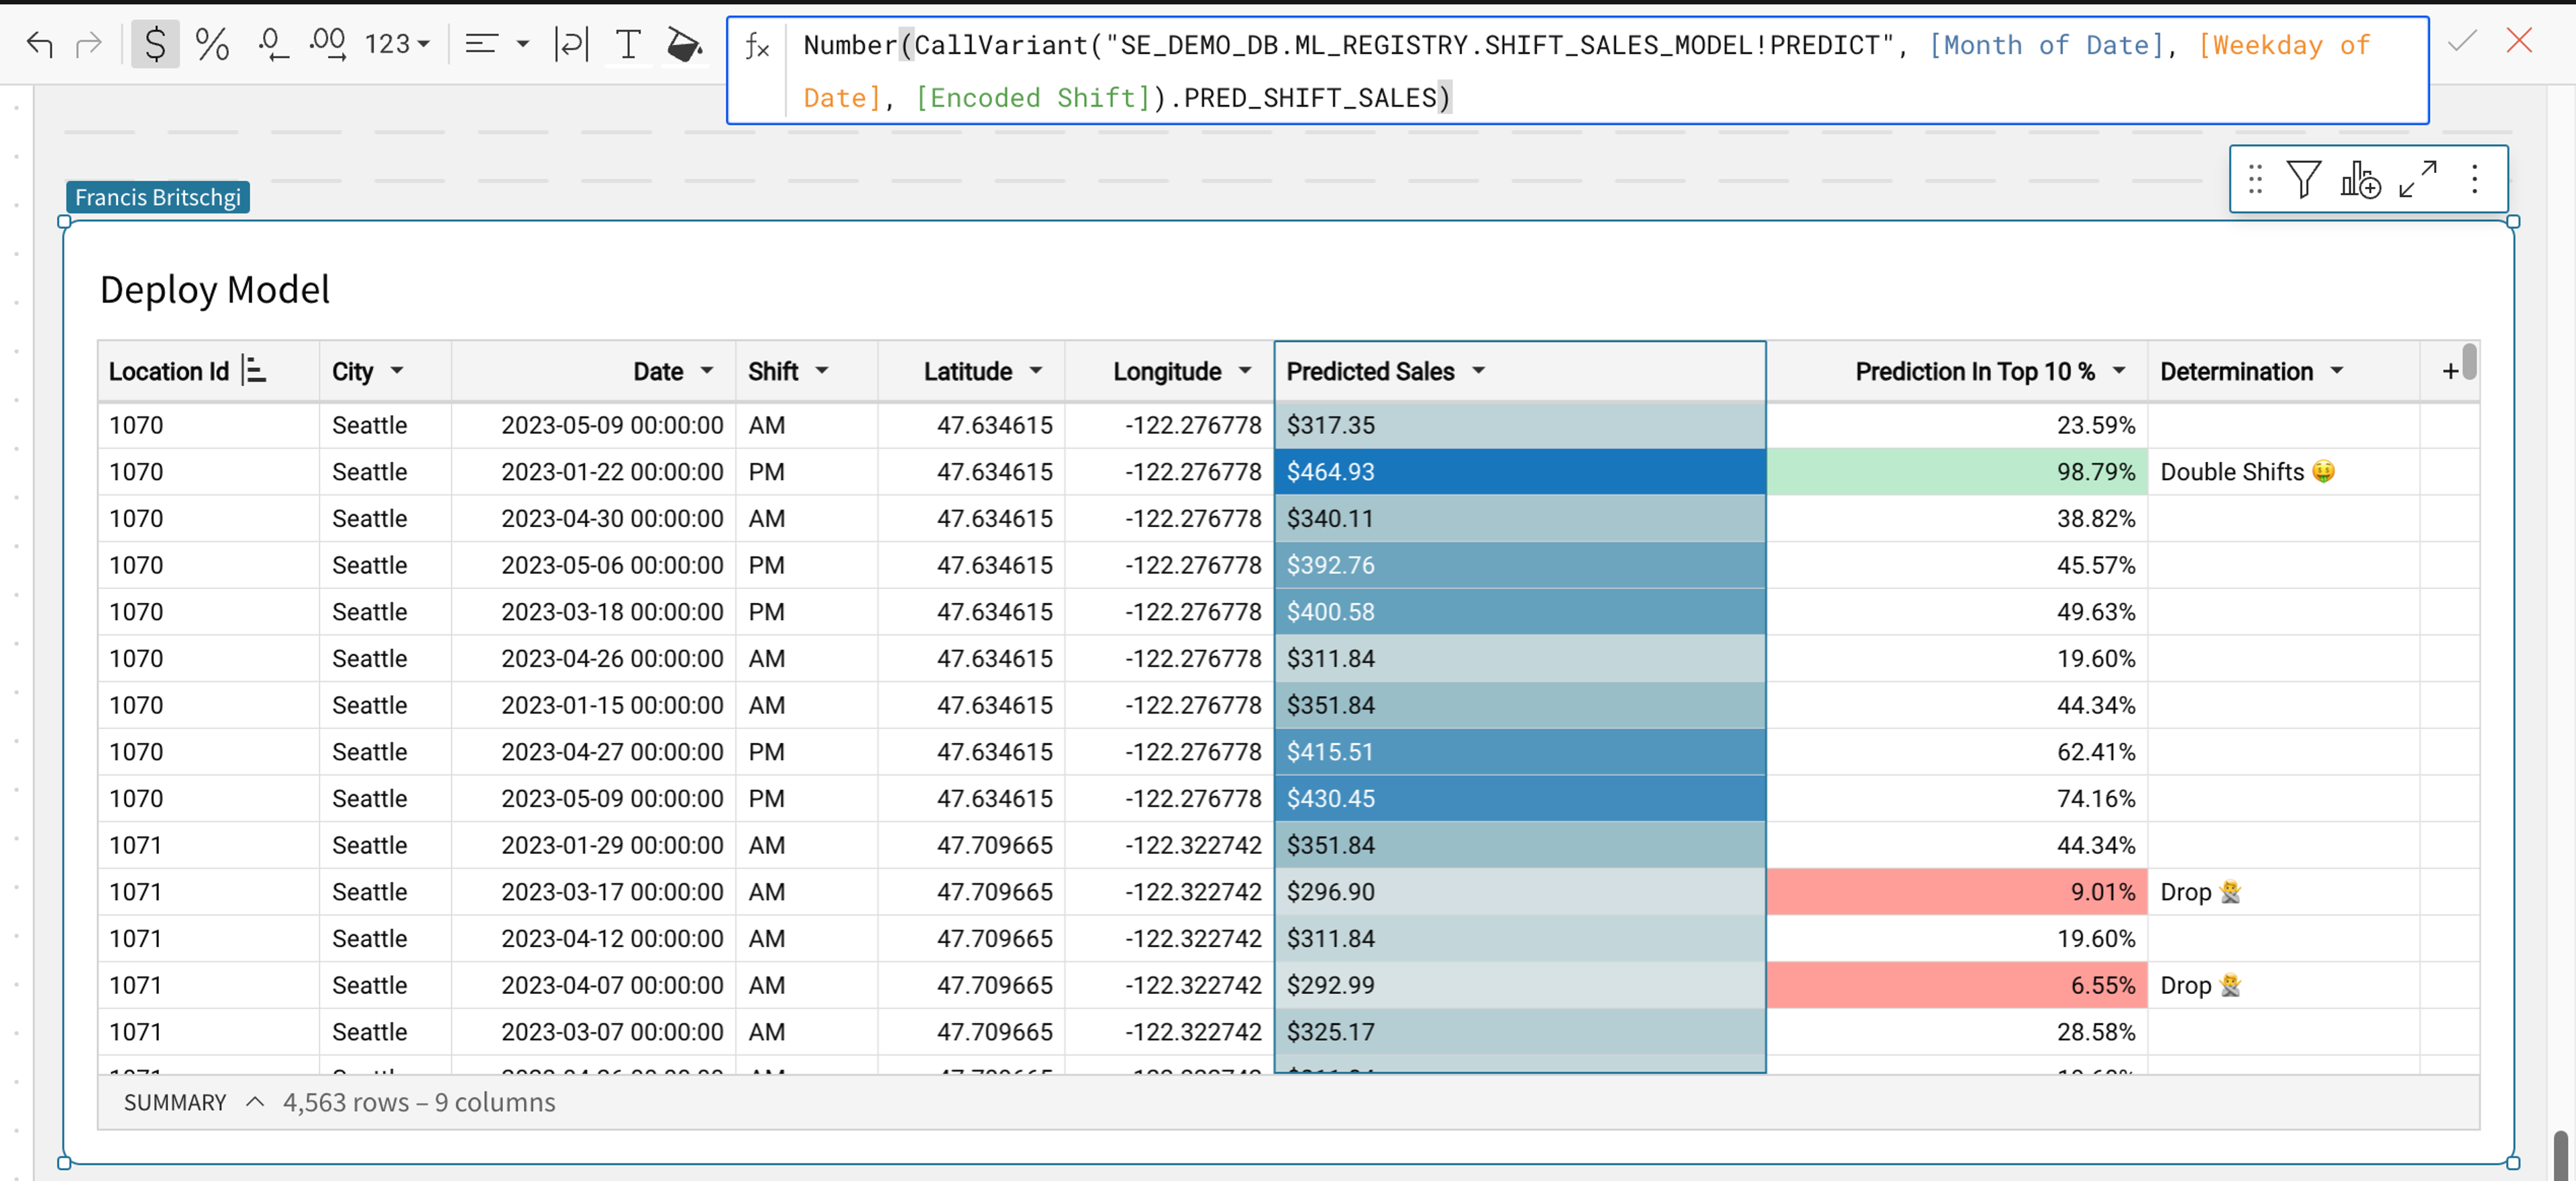Viewport: 2576px width, 1181px height.
Task: Select the 9.01% prediction cell
Action: [x=1957, y=892]
